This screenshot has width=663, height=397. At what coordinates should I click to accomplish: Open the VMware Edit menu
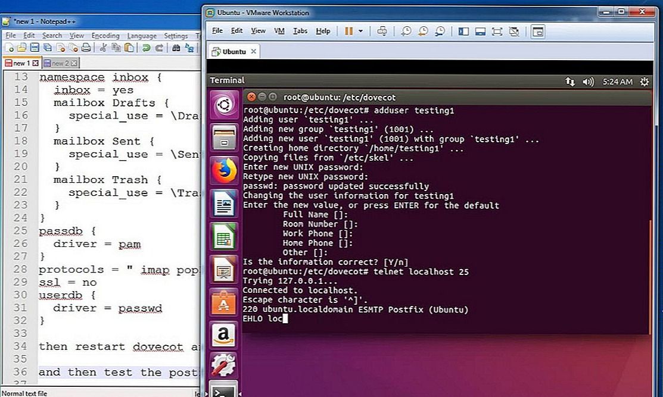(x=236, y=31)
